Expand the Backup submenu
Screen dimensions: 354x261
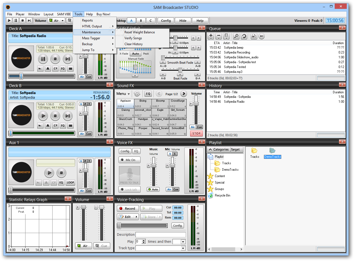pos(94,44)
